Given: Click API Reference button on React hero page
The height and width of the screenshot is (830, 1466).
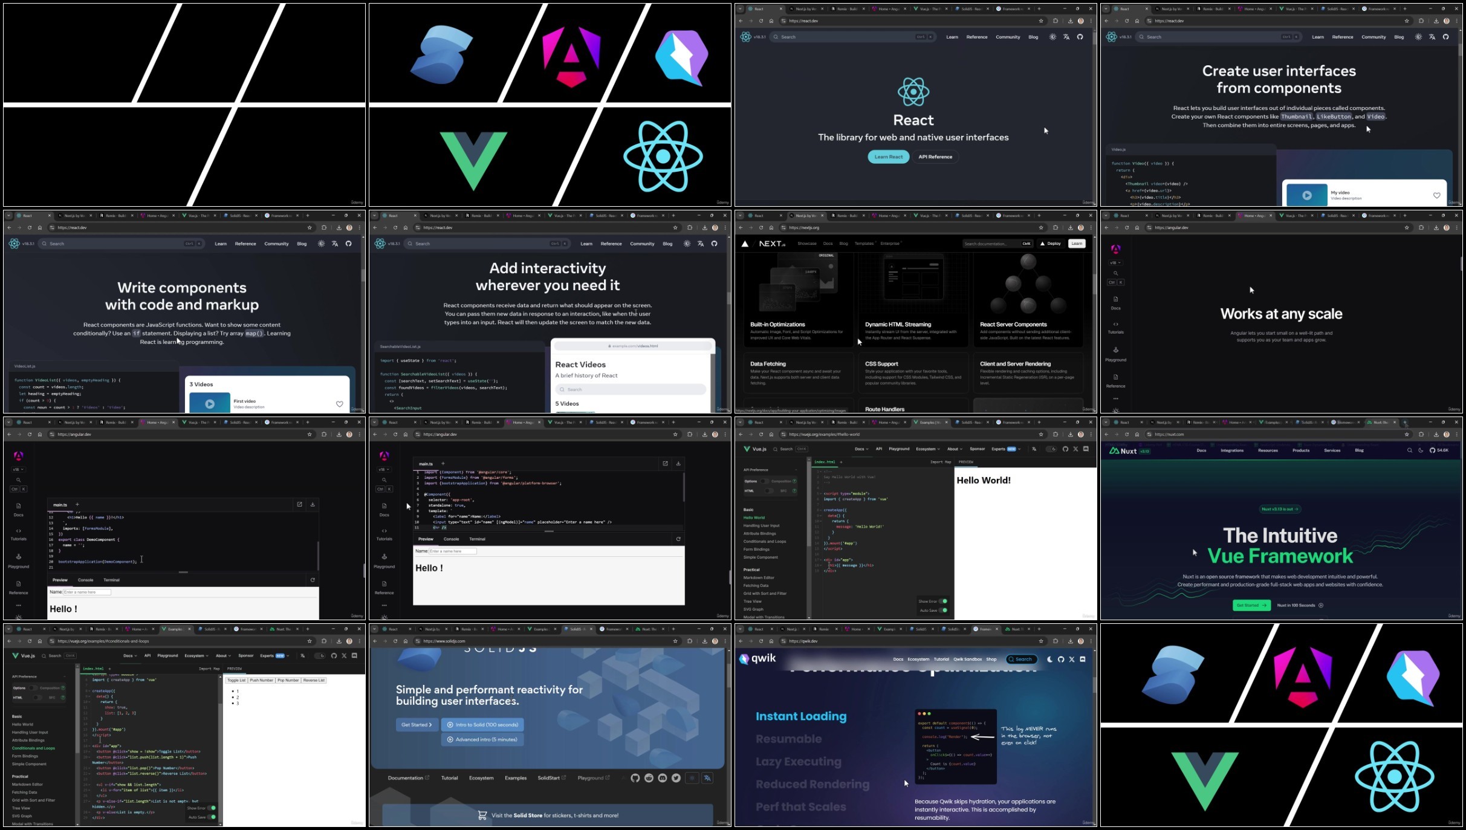Looking at the screenshot, I should [x=935, y=157].
